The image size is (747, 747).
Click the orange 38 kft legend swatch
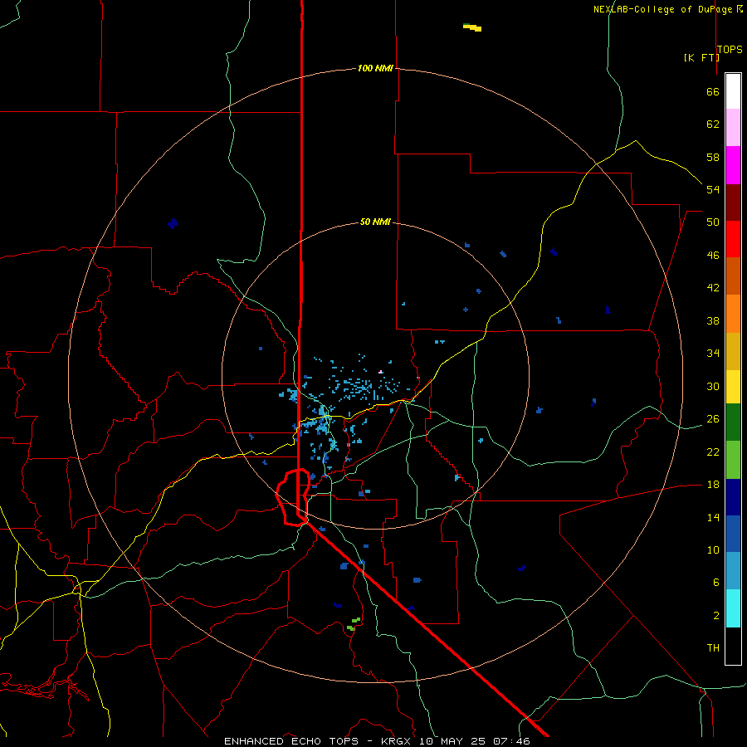(x=733, y=314)
